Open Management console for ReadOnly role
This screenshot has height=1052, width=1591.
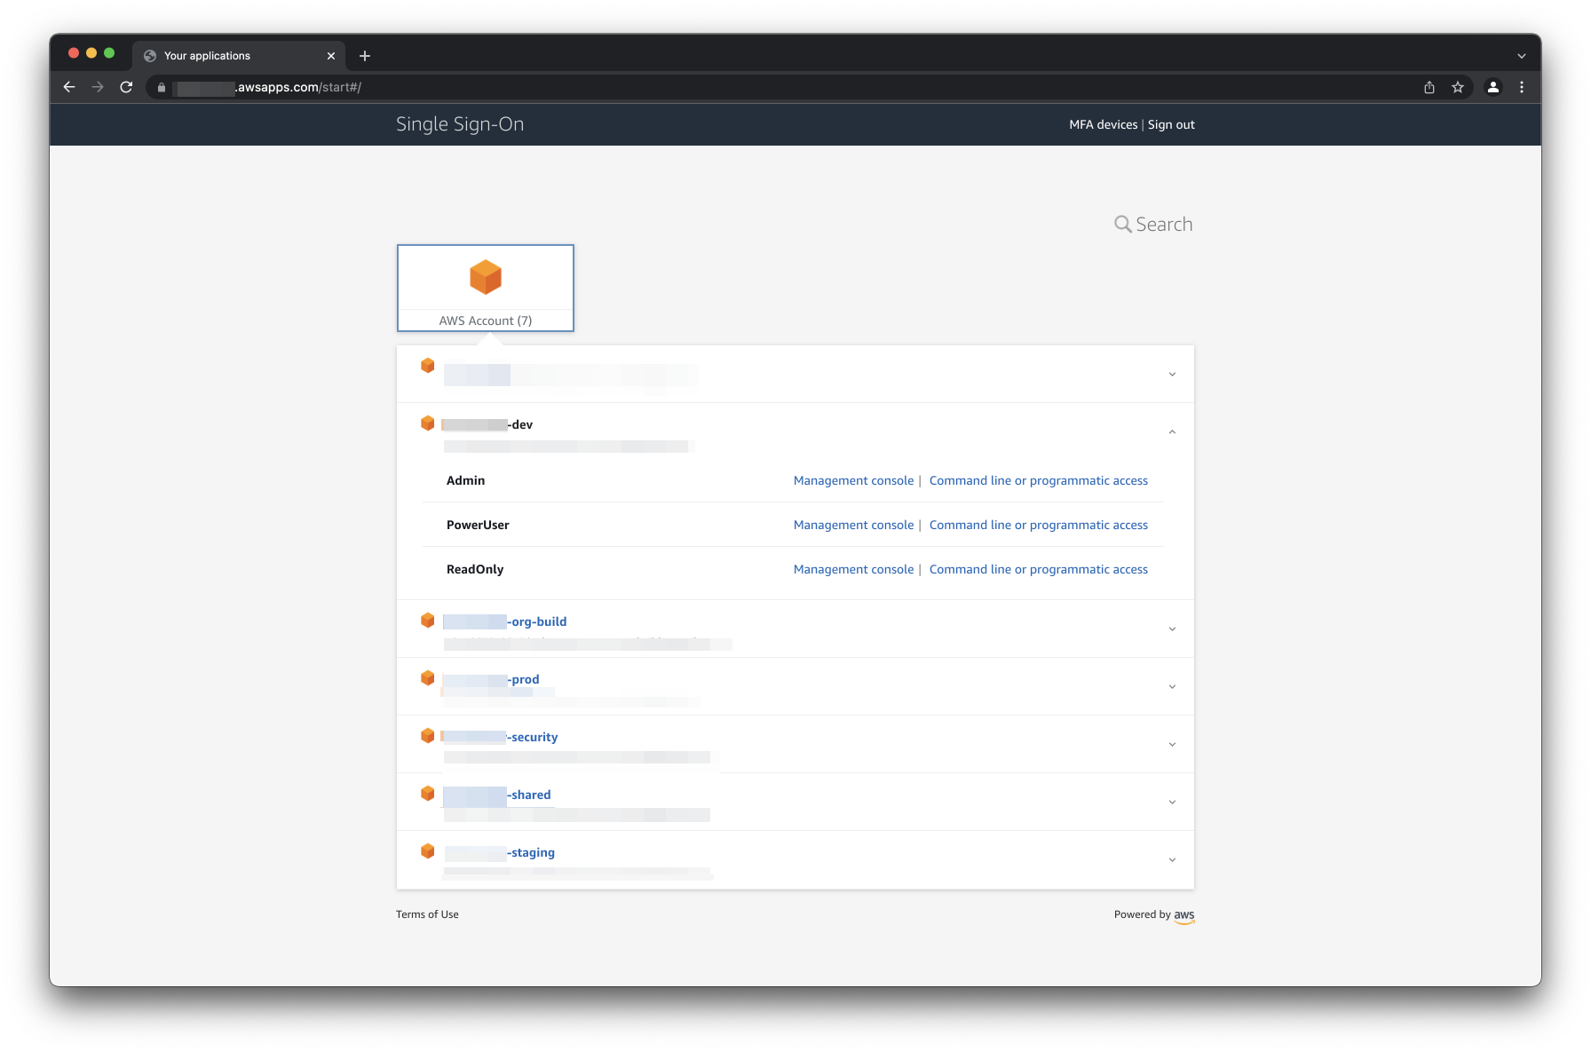853,569
